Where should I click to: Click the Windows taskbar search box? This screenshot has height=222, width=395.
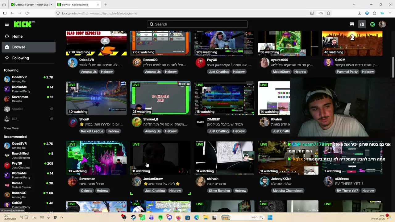pyautogui.click(x=242, y=217)
